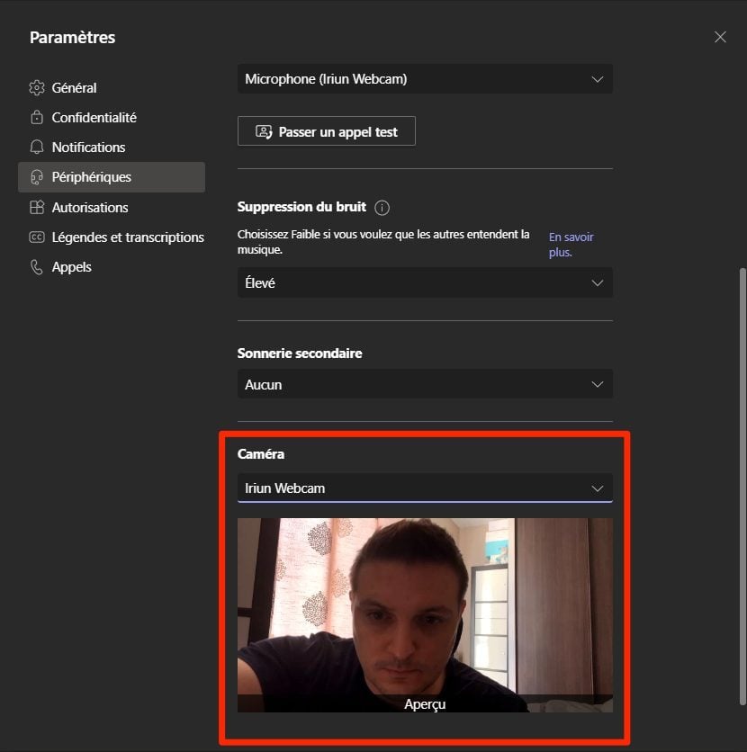
Task: Open the Confidentialité settings section
Action: click(x=112, y=118)
